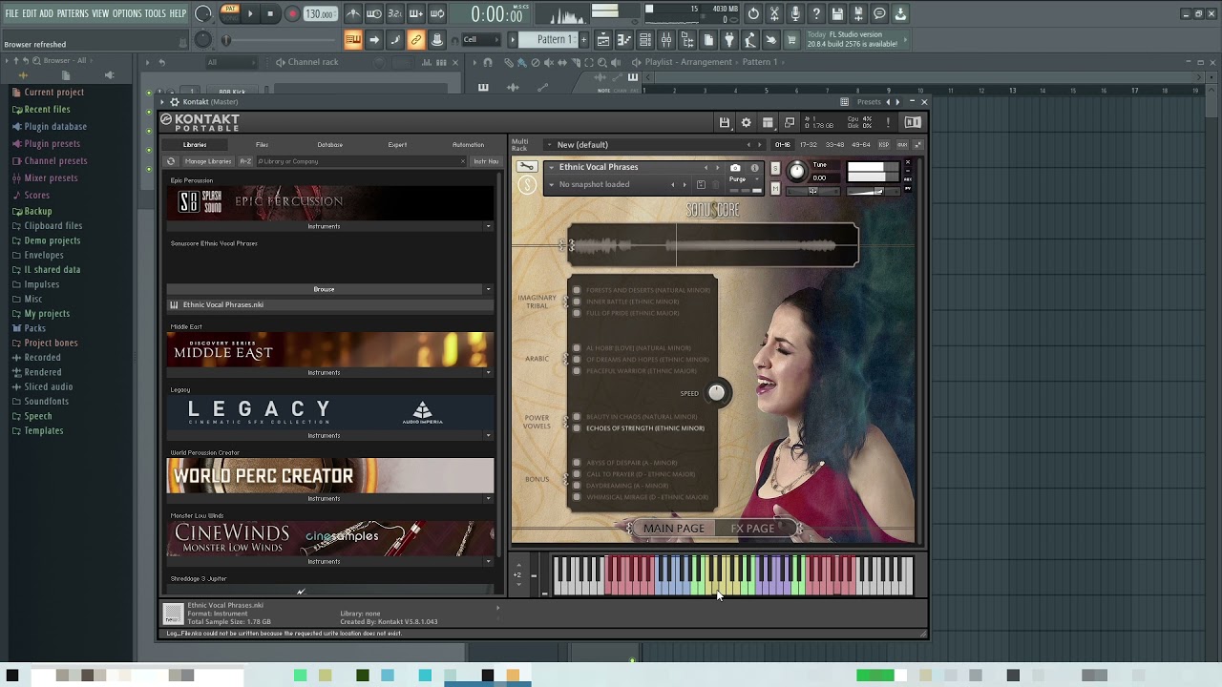Screen dimensions: 1222x687
Task: Open Kontakt files save menu icon
Action: pyautogui.click(x=725, y=122)
